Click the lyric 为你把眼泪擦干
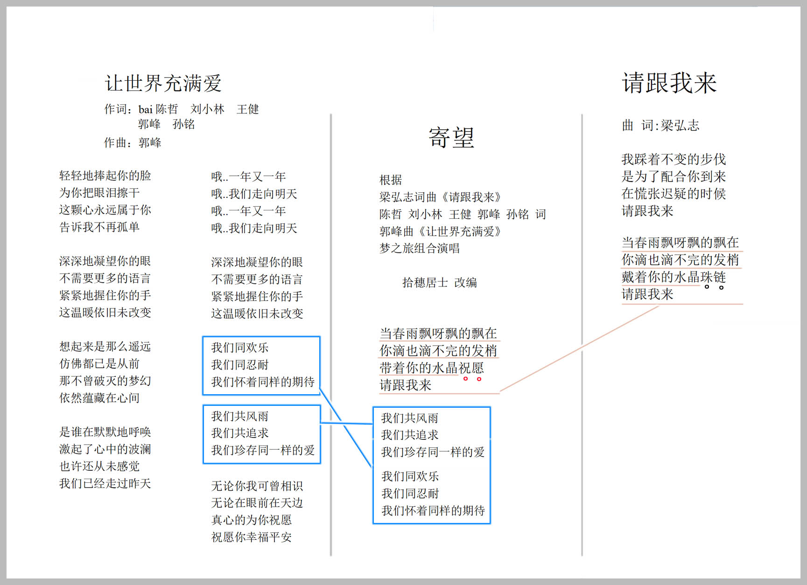 pos(99,193)
